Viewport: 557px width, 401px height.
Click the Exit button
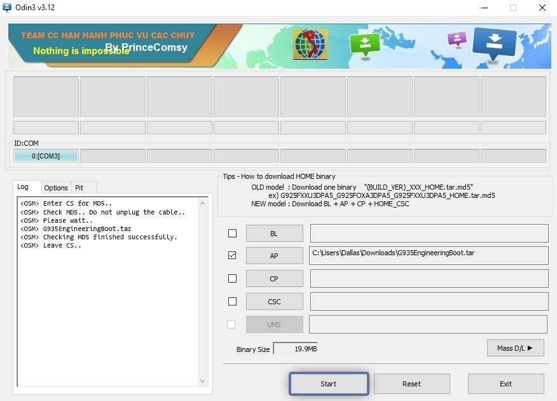[x=506, y=384]
